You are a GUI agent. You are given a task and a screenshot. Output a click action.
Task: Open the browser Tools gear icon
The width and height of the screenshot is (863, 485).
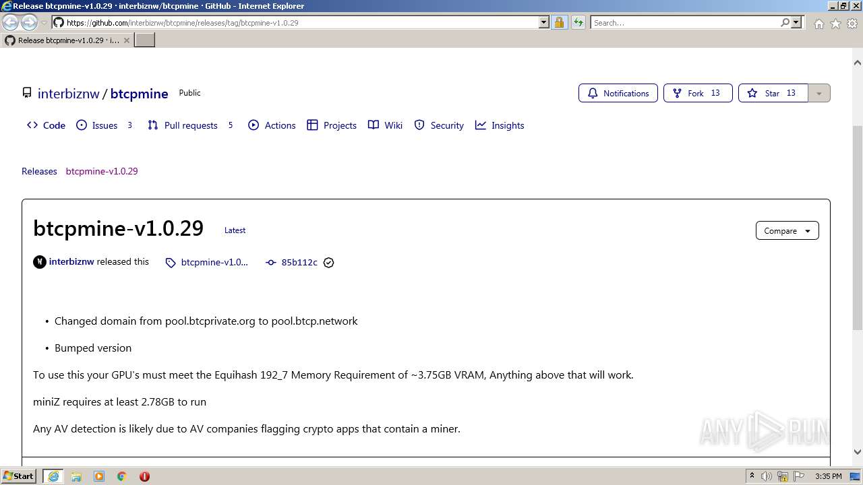(852, 24)
